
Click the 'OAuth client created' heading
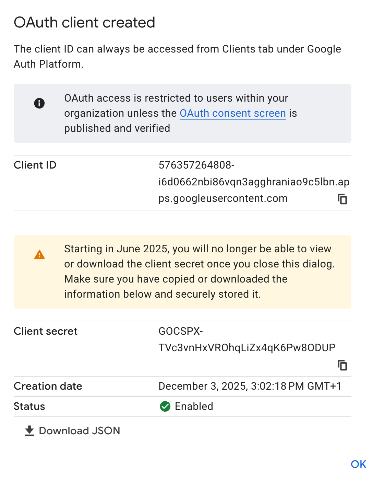point(84,23)
